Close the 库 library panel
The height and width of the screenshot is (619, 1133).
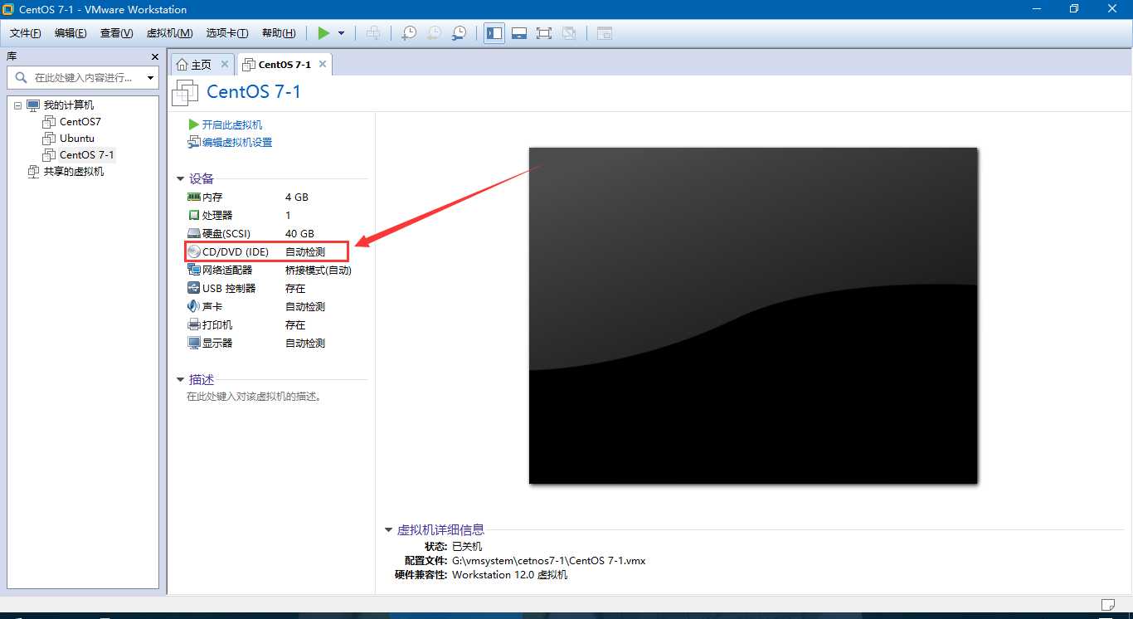point(154,56)
